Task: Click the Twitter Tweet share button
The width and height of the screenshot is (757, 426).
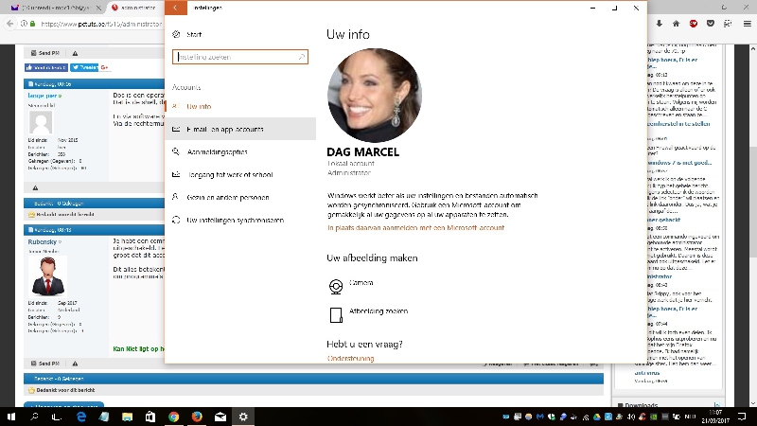Action: (x=86, y=67)
